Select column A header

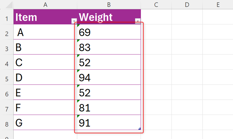(45, 4)
